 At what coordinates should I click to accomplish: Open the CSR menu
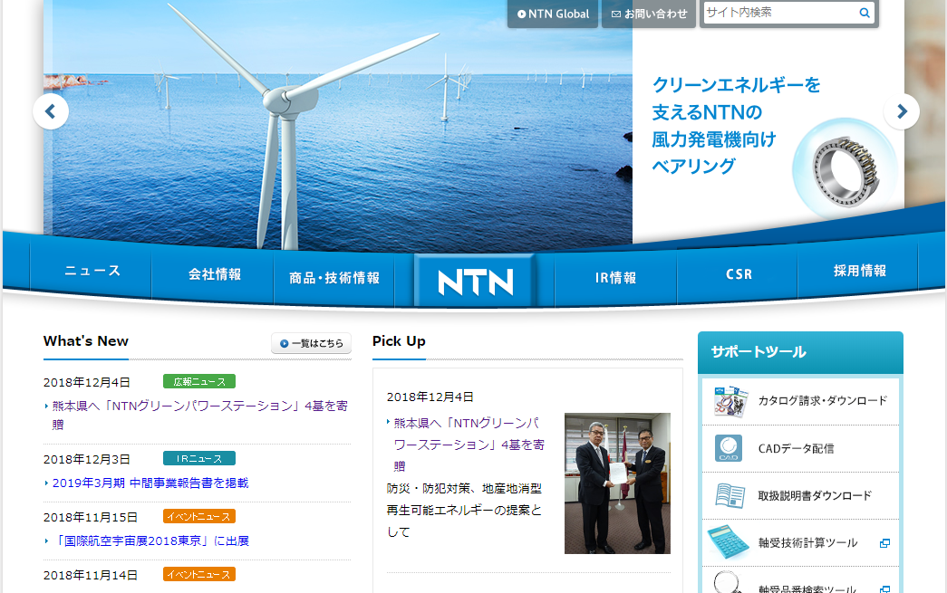pyautogui.click(x=739, y=274)
